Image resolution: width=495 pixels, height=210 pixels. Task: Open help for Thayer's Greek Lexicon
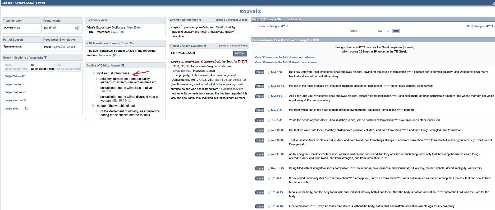tap(204, 46)
